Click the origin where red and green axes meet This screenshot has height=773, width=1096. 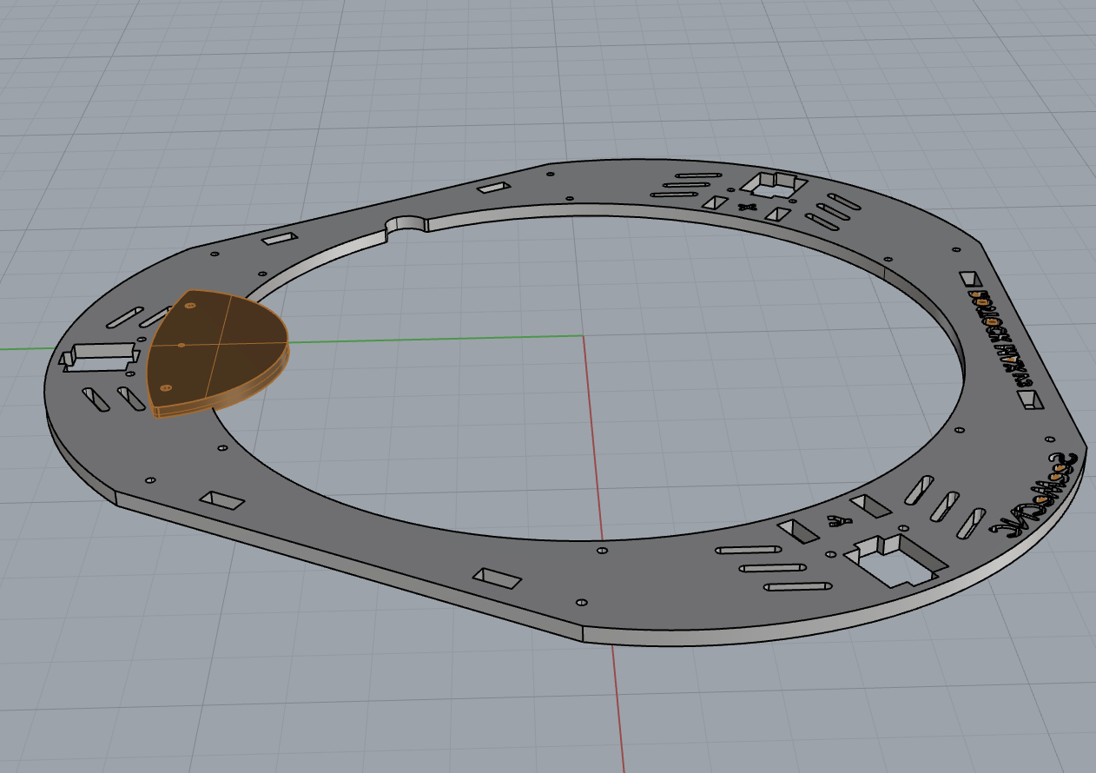[x=582, y=336]
